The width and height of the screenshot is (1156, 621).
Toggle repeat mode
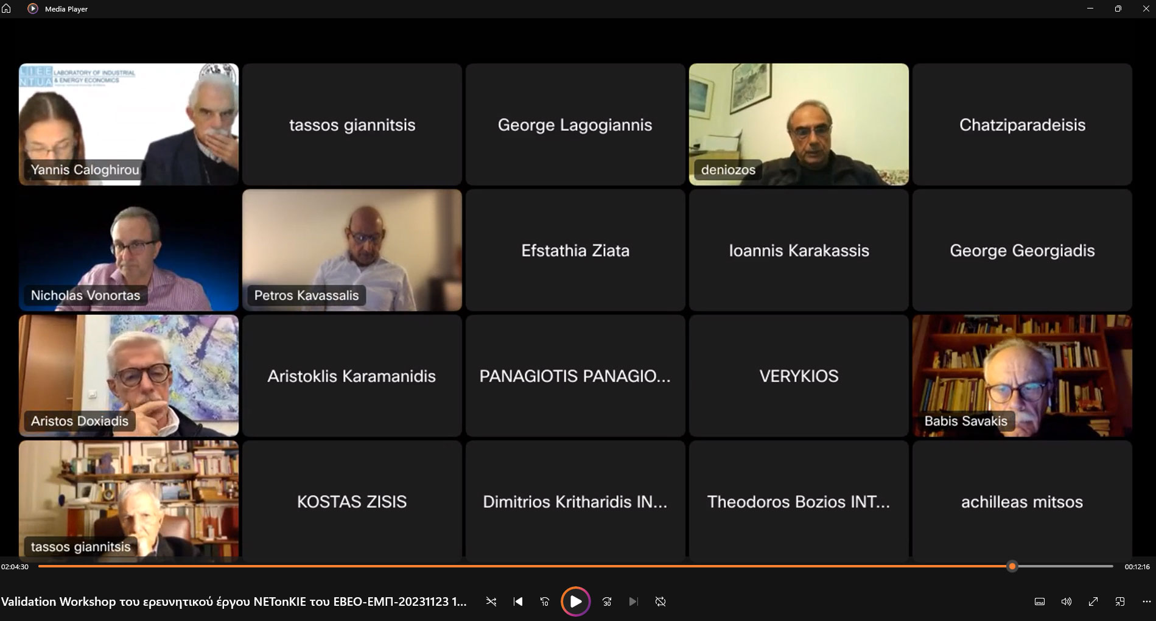click(x=660, y=602)
